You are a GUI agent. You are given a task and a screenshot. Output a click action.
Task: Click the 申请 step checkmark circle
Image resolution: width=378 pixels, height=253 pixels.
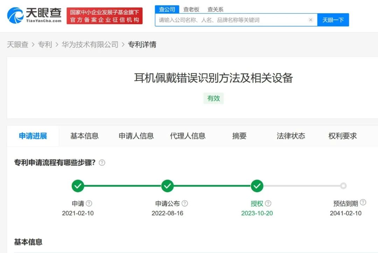tap(78, 186)
